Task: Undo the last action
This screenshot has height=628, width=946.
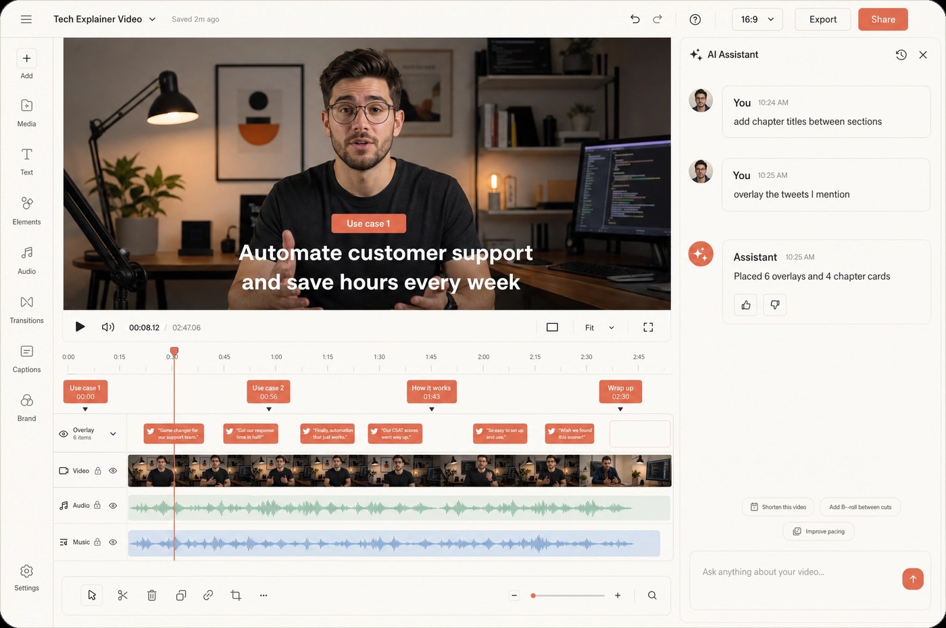Action: 634,19
